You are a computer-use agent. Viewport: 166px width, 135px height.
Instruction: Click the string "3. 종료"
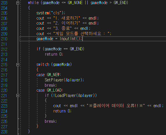pos(63,28)
